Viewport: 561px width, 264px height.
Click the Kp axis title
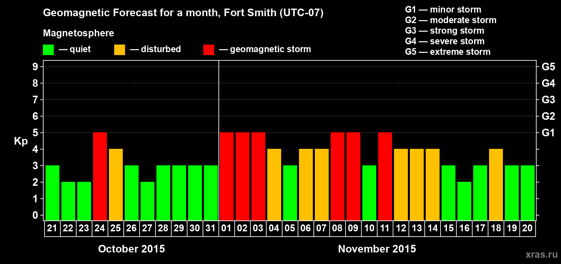coord(21,141)
